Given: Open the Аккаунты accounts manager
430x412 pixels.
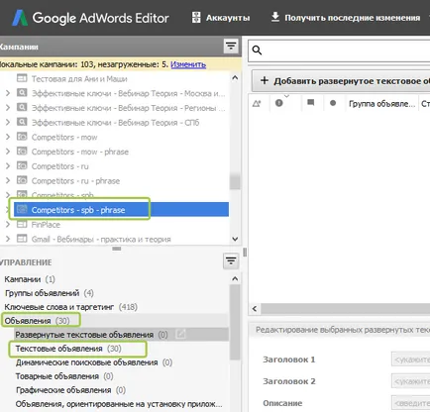Looking at the screenshot, I should 221,18.
